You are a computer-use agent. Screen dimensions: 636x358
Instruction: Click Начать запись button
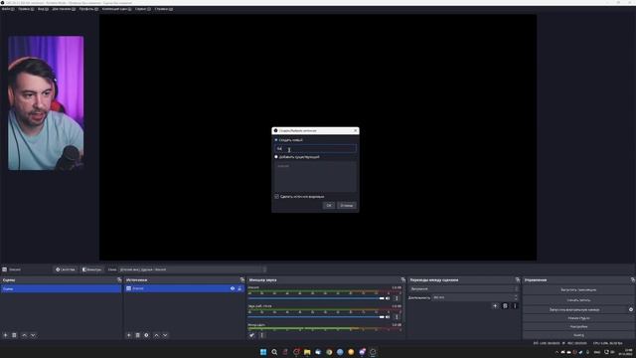coord(578,300)
